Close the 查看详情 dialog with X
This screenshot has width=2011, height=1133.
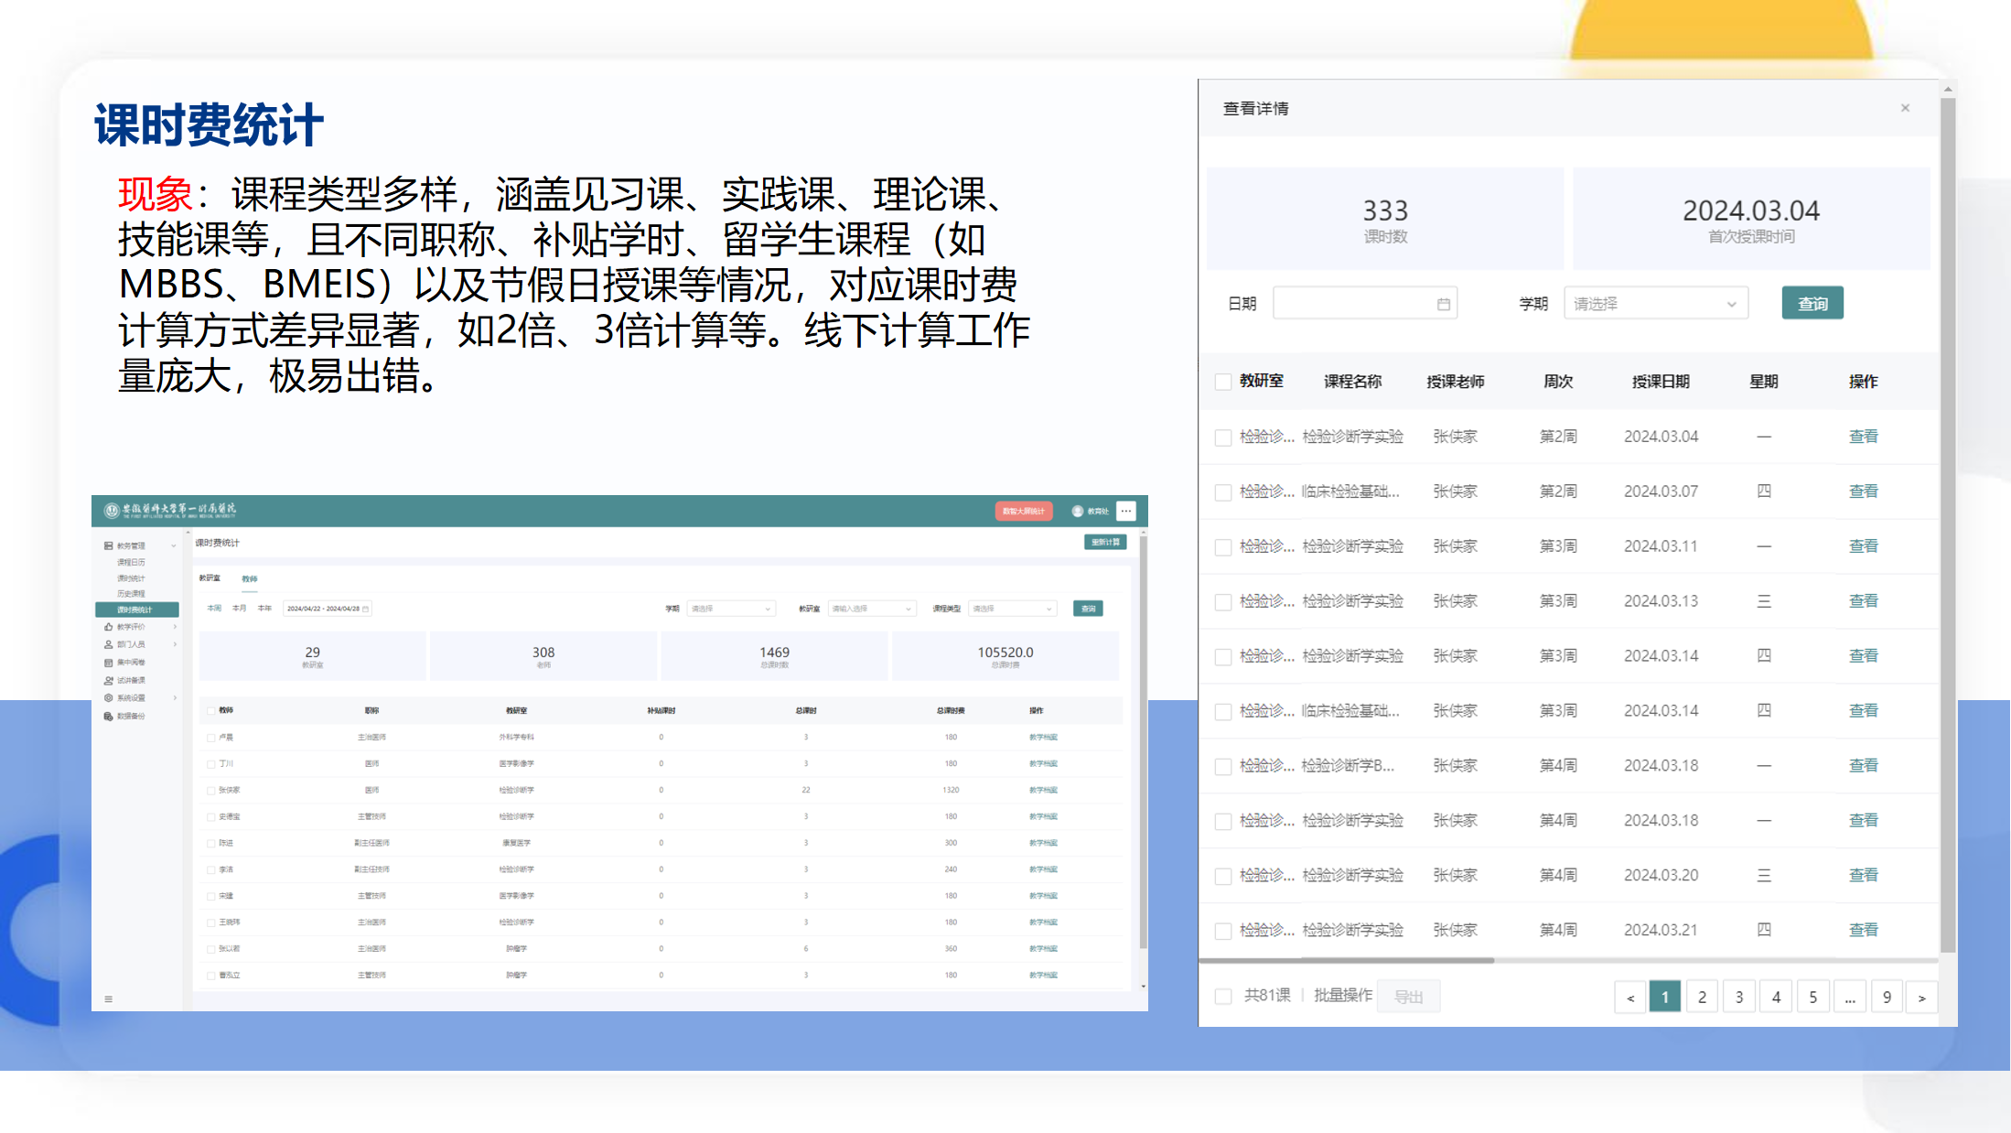click(1905, 108)
